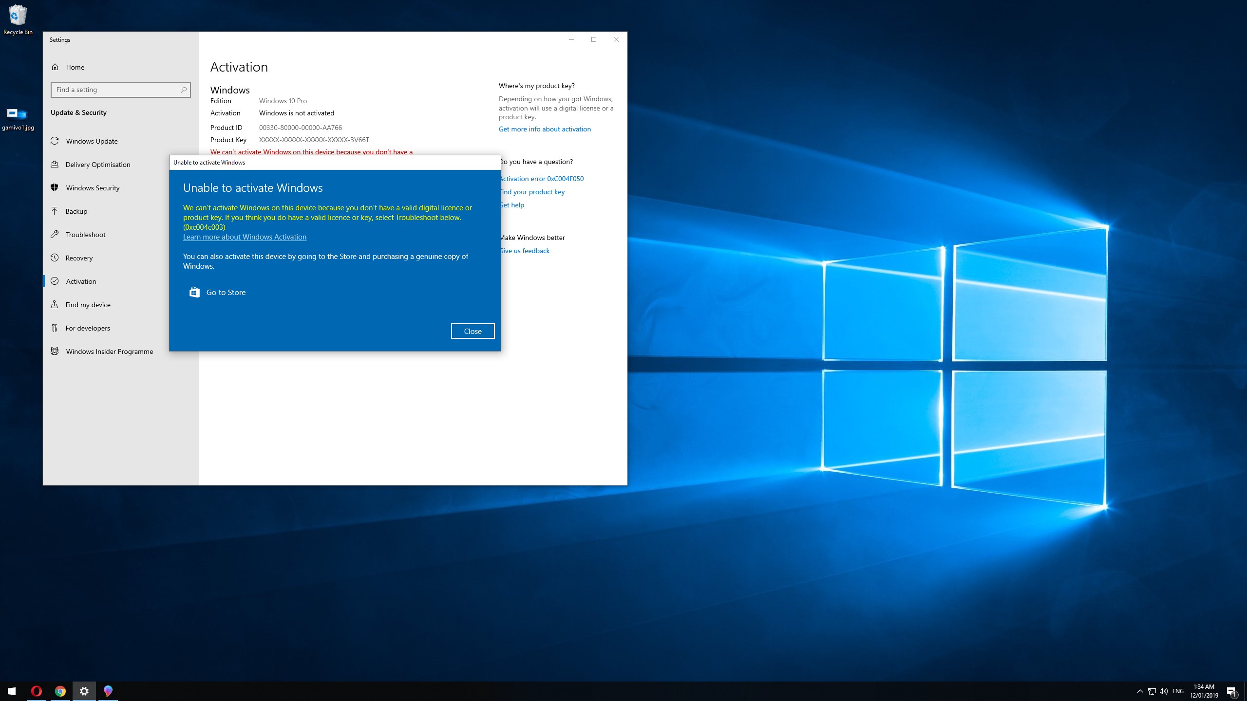Click the Home icon in Settings sidebar
This screenshot has width=1247, height=701.
(55, 67)
